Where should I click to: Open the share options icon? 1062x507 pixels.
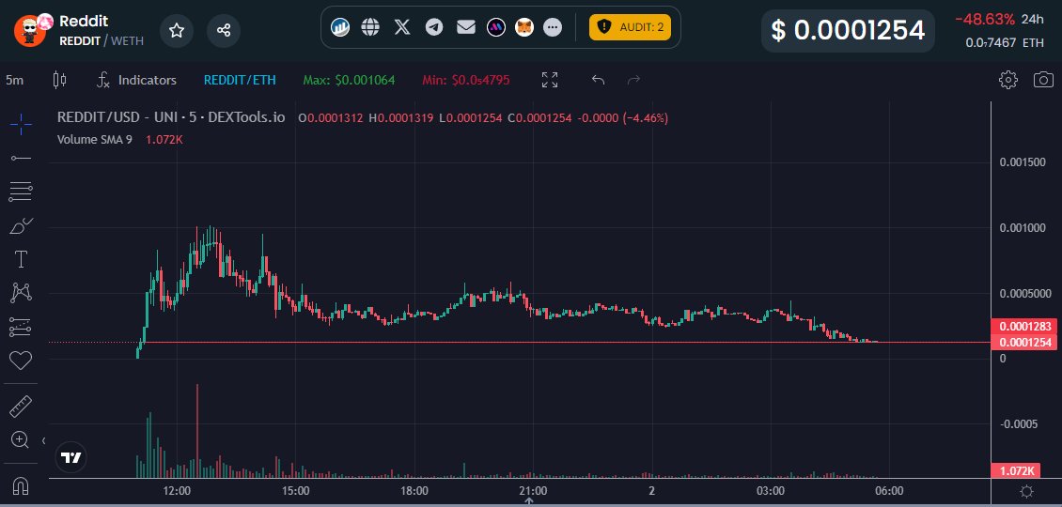(x=224, y=30)
